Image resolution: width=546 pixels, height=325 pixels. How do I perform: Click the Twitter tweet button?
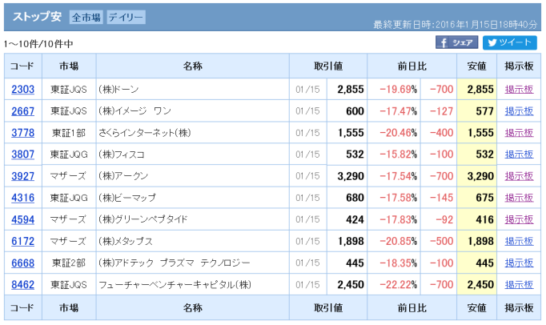coord(509,42)
